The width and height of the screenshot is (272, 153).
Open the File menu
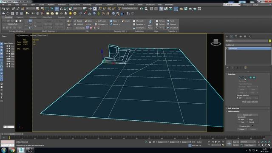coord(3,5)
